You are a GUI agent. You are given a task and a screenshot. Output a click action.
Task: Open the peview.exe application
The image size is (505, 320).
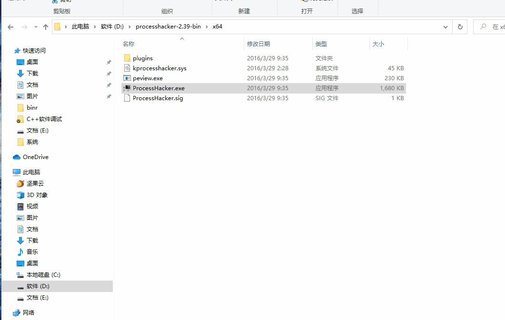click(x=148, y=78)
